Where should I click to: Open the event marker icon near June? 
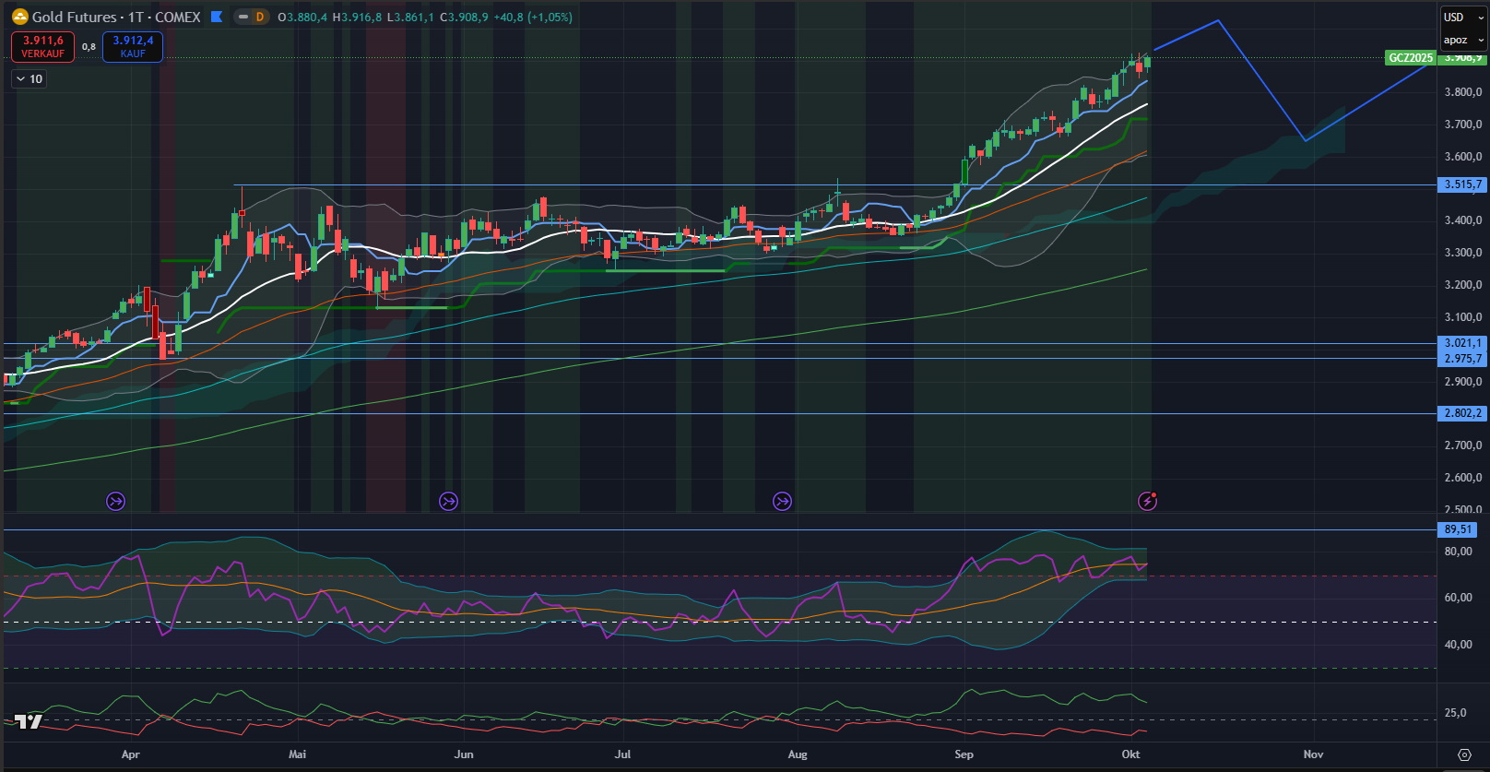pos(448,501)
